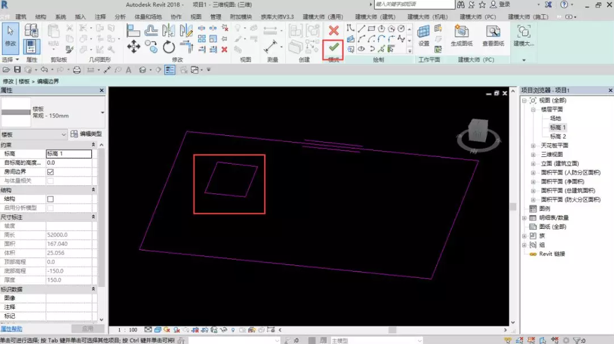
Task: Open the Architecture (建筑) ribbon tab
Action: pyautogui.click(x=21, y=17)
